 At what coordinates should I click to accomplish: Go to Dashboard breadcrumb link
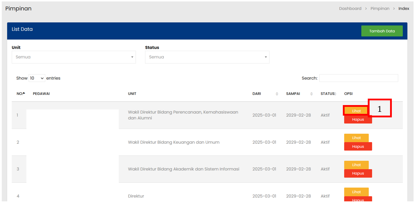click(x=350, y=8)
